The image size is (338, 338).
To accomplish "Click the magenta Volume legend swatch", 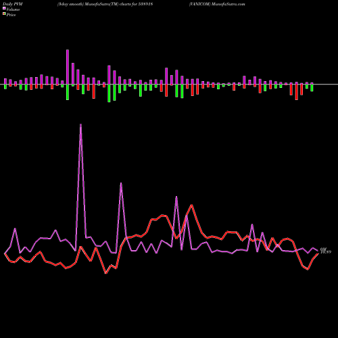I will coord(4,8).
